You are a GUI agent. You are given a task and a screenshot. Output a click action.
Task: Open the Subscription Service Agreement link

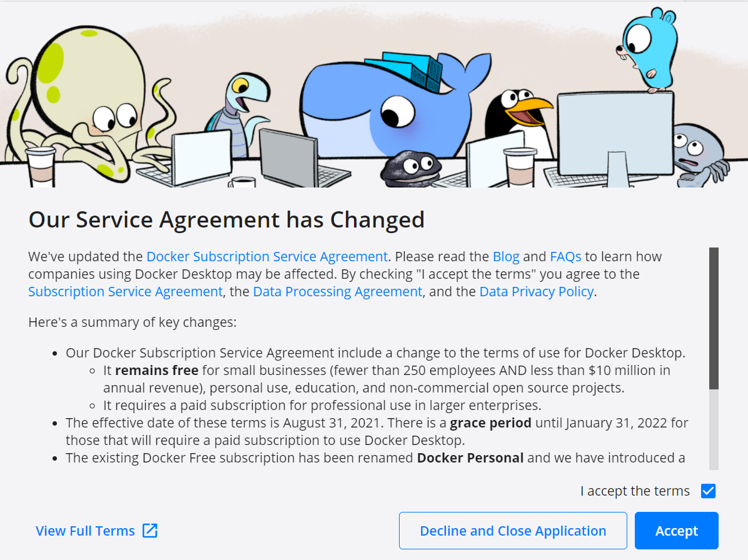click(x=126, y=292)
